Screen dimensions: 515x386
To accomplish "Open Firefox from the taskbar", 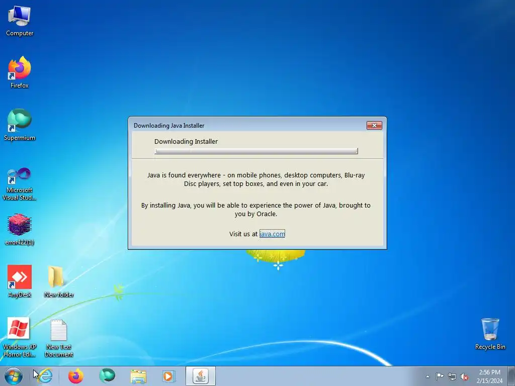I will click(75, 376).
